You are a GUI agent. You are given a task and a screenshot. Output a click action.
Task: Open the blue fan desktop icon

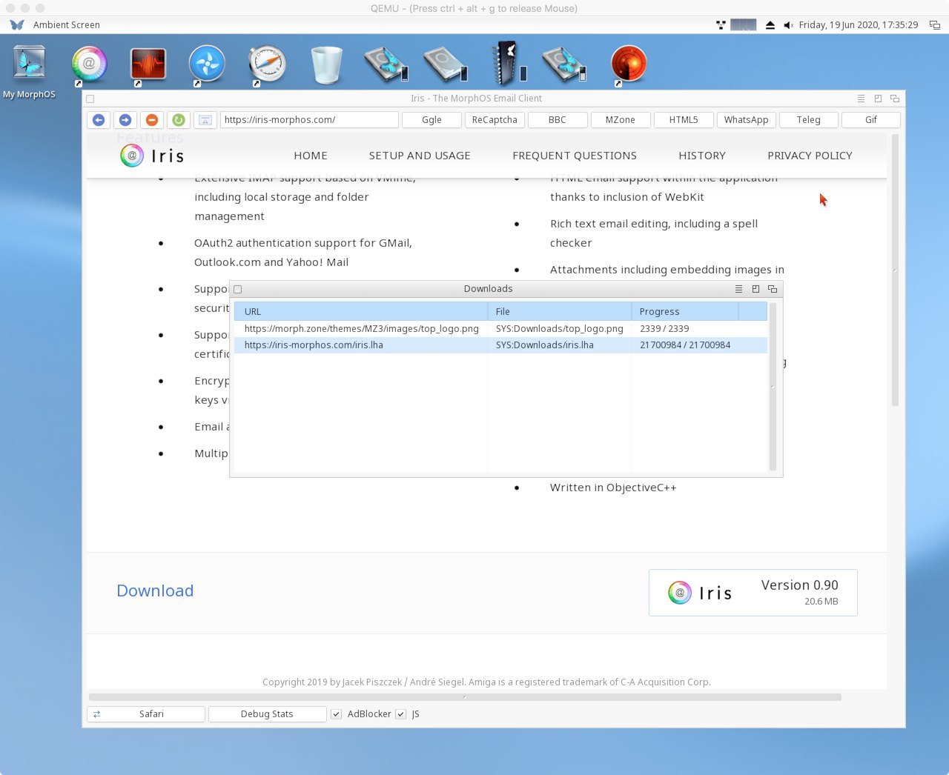[207, 64]
